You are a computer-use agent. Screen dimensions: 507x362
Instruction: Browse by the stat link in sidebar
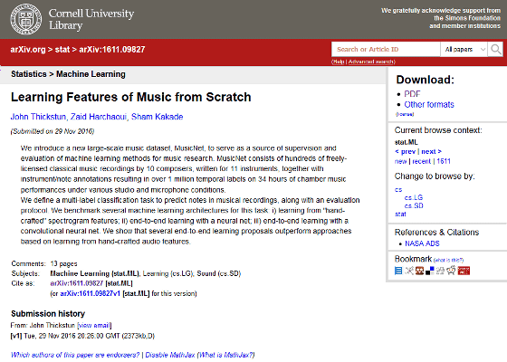click(x=400, y=214)
